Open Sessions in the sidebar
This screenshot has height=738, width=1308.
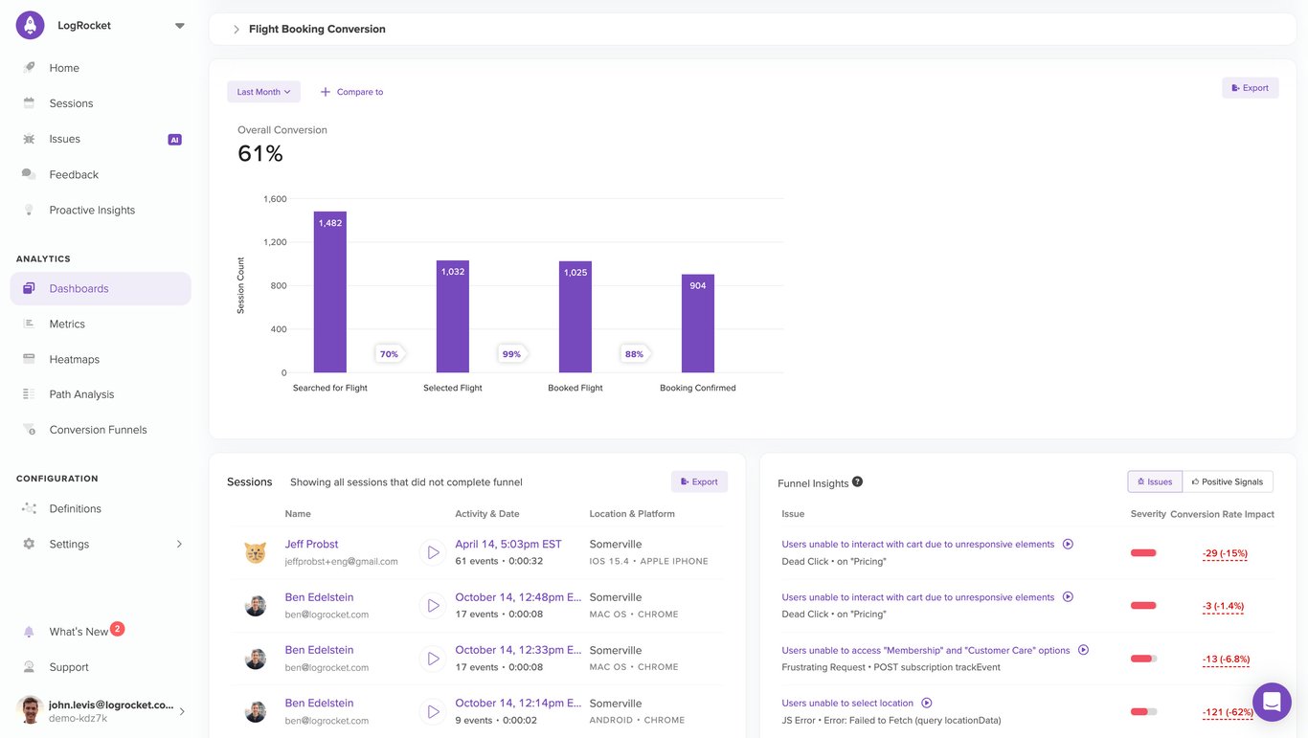pos(70,102)
